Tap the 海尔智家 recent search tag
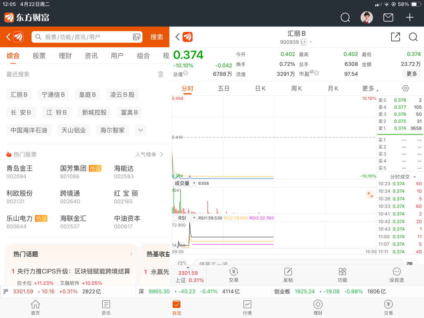Image resolution: width=424 pixels, height=318 pixels. 112,130
